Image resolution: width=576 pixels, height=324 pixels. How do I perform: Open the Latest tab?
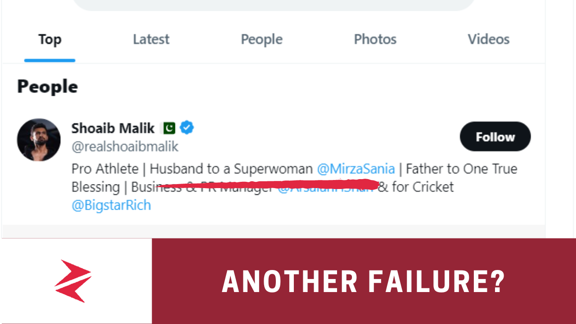tap(151, 40)
